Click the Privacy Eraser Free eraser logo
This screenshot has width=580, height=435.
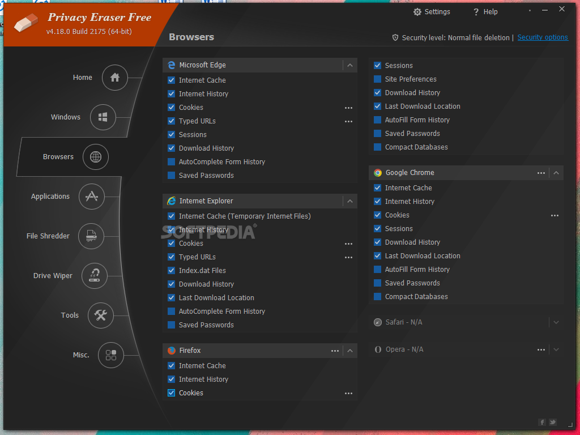[x=26, y=23]
